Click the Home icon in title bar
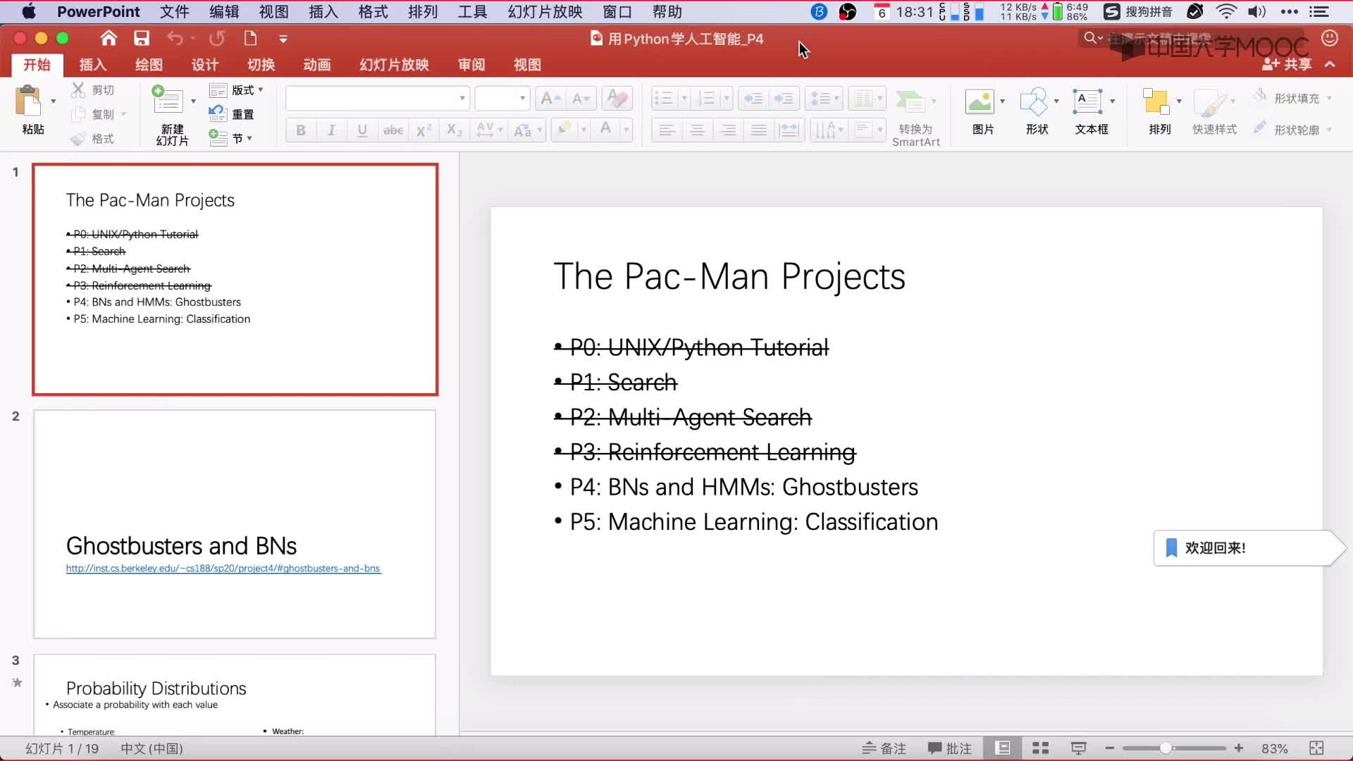The height and width of the screenshot is (761, 1353). [109, 38]
